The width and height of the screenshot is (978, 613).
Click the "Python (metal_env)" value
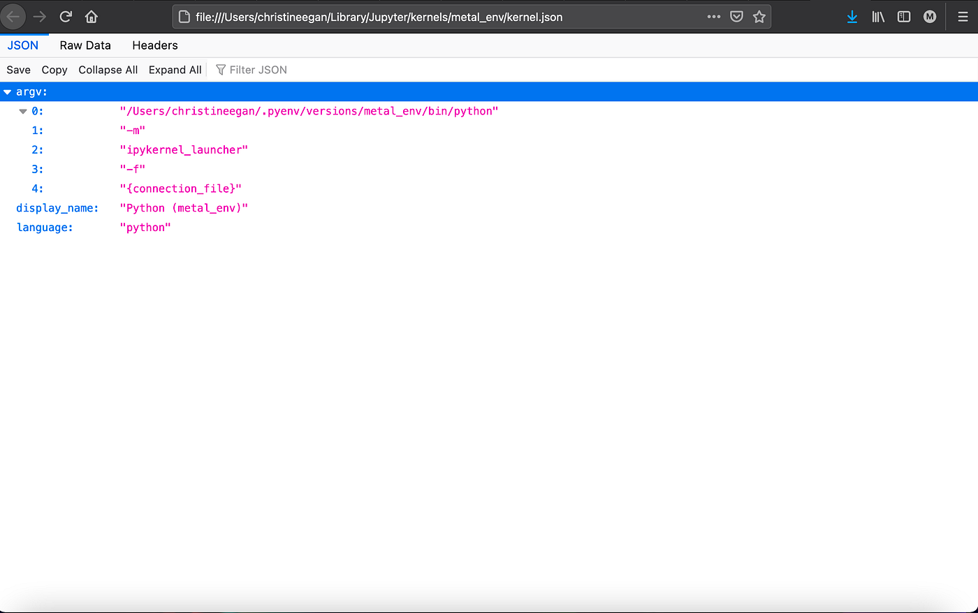tap(184, 208)
